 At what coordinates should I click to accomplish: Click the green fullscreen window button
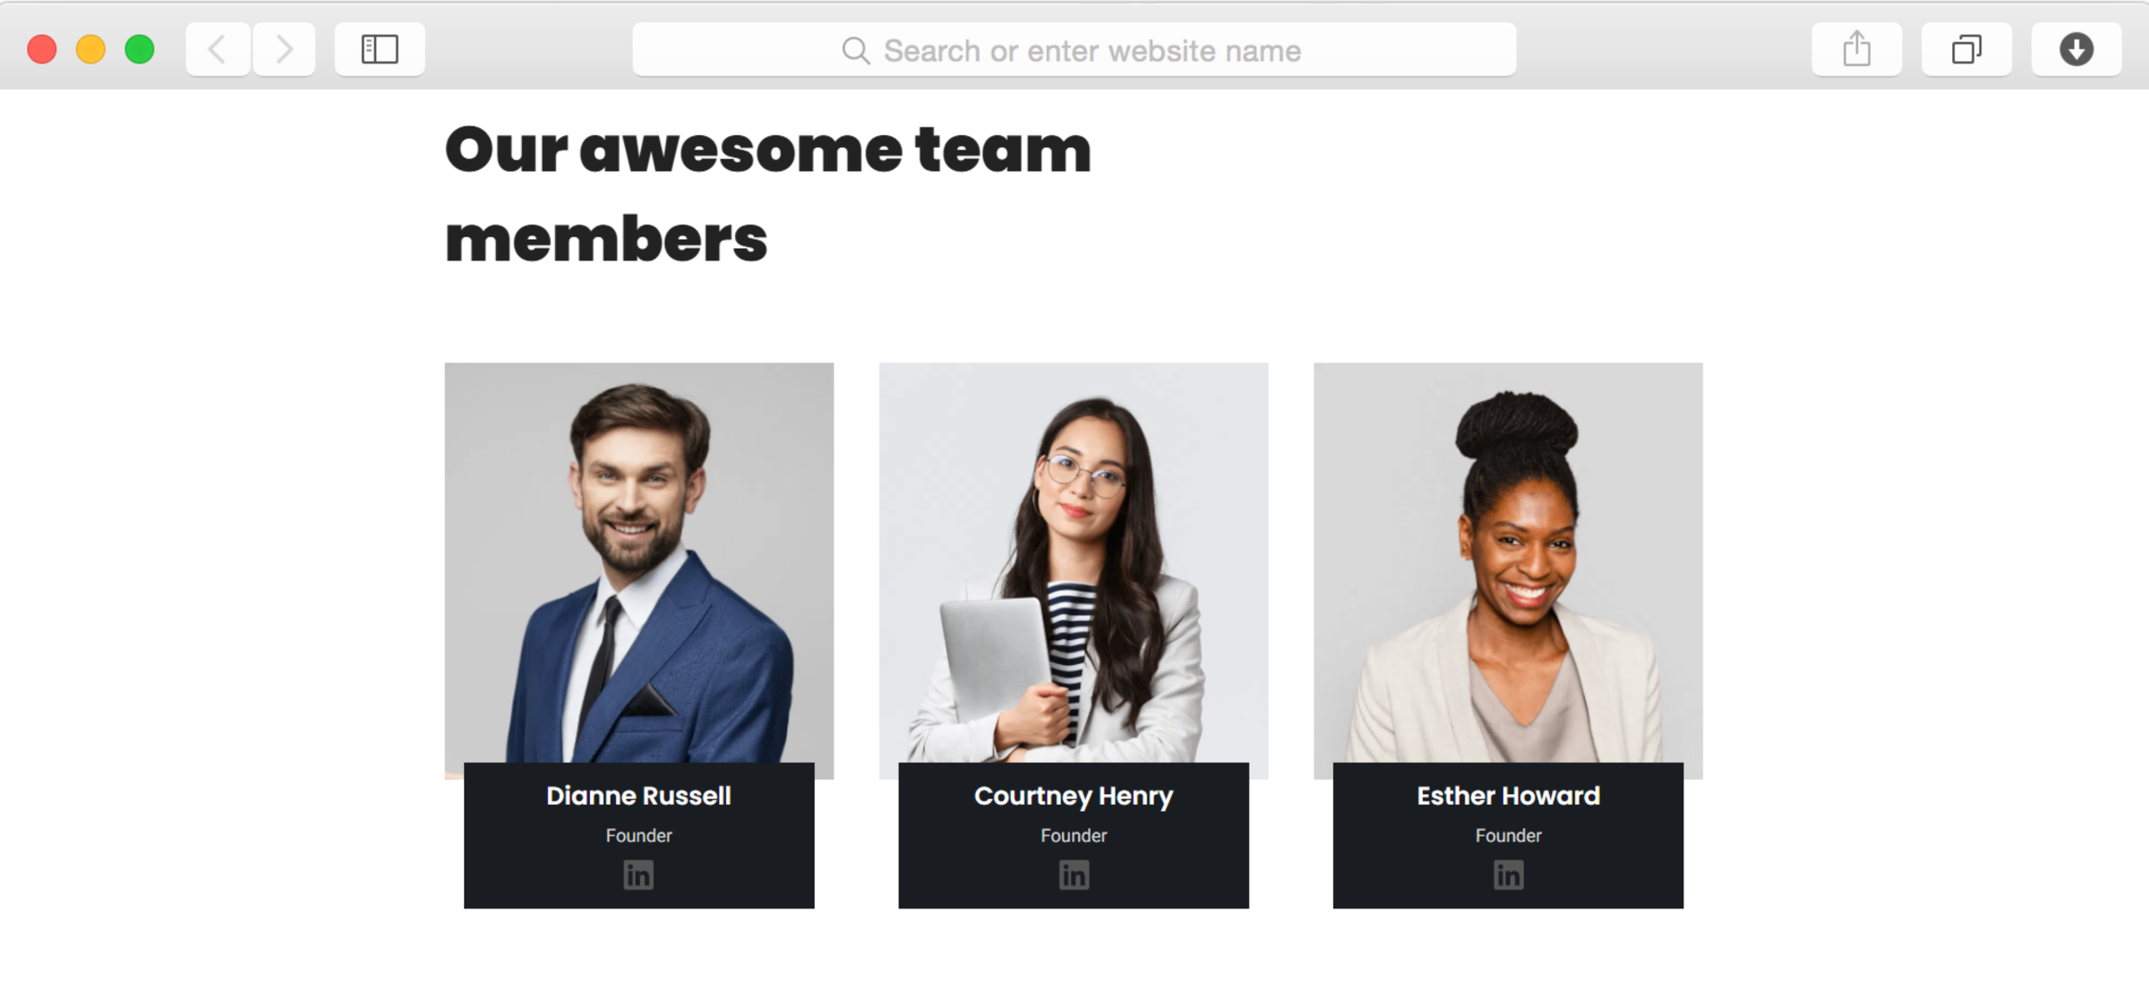pyautogui.click(x=140, y=49)
